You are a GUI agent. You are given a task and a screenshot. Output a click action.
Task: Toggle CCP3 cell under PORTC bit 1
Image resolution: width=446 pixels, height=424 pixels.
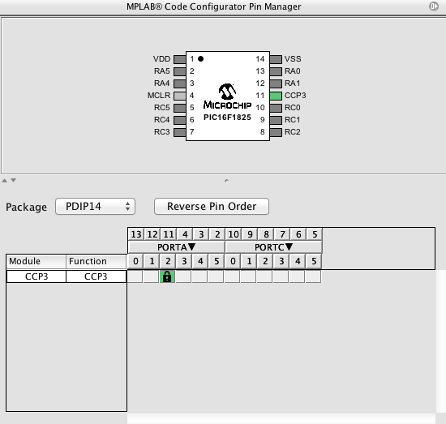coord(248,276)
